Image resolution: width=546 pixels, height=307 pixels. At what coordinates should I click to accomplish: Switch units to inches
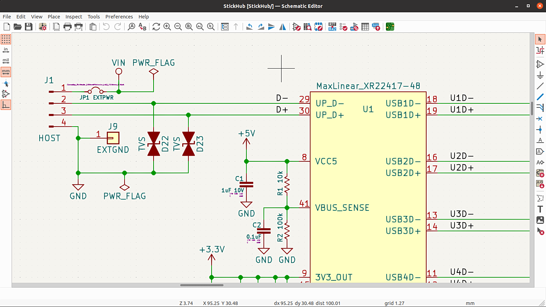(x=6, y=50)
